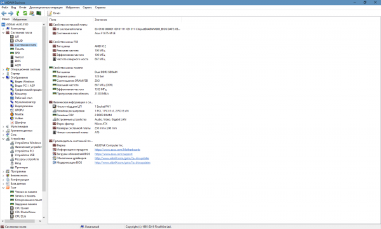Image resolution: width=381 pixels, height=229 pixels.
Task: Select the CPU ZLib benchmark icon
Action: coord(12,216)
